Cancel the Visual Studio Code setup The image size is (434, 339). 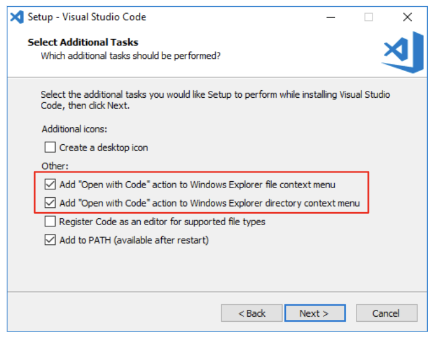click(386, 313)
